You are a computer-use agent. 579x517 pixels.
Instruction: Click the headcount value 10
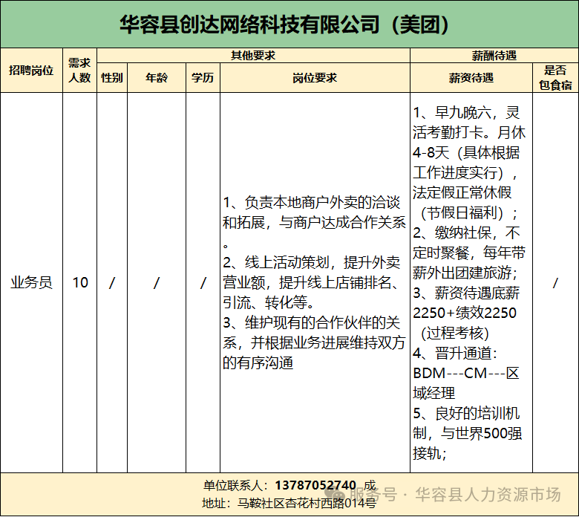coord(80,283)
